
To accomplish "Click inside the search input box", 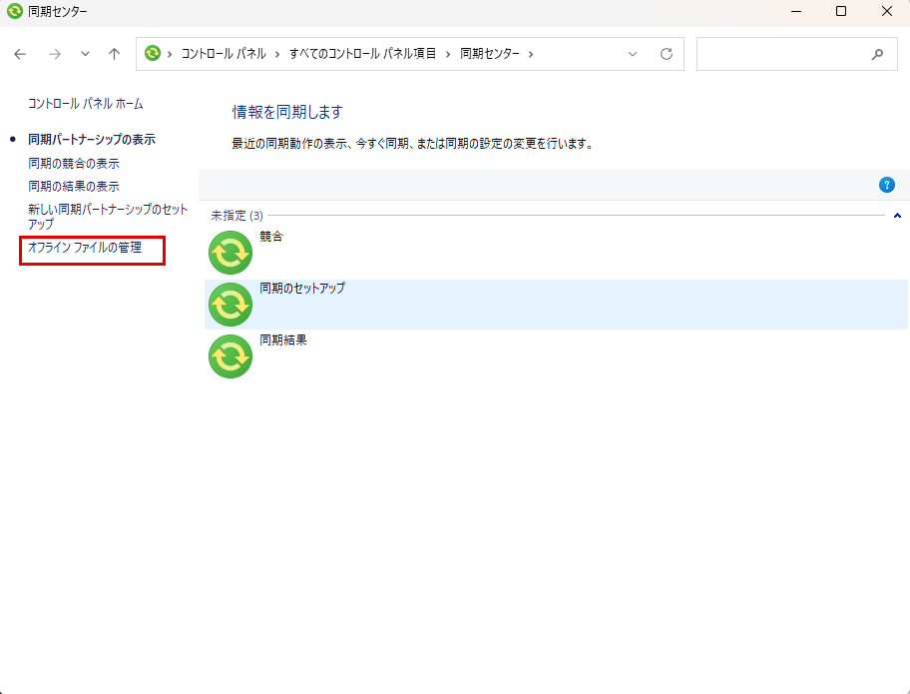I will [778, 54].
